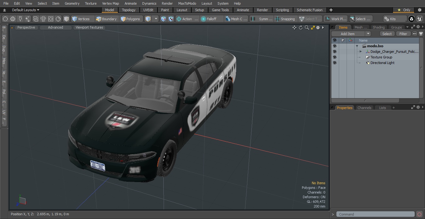Expand the Dodge_Charger_Pursuit_Police item
This screenshot has height=219, width=425.
(x=361, y=52)
